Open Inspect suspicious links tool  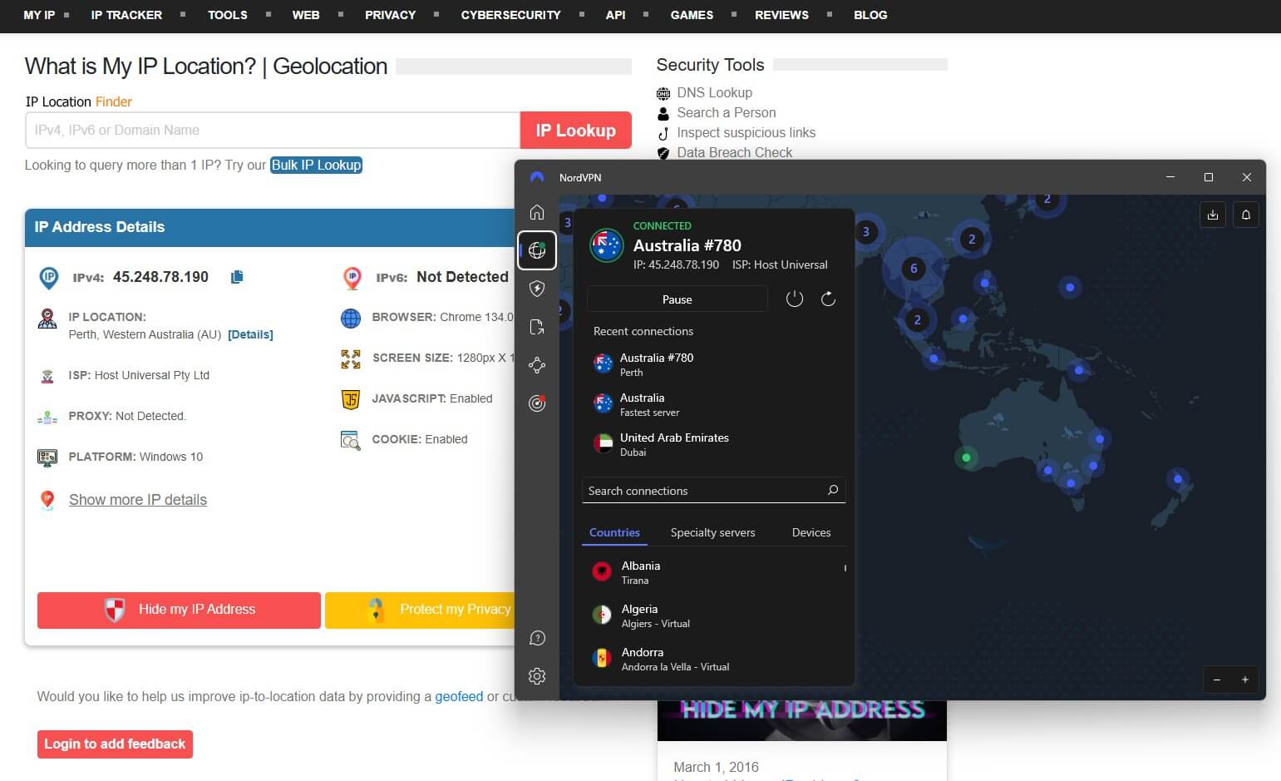point(746,132)
